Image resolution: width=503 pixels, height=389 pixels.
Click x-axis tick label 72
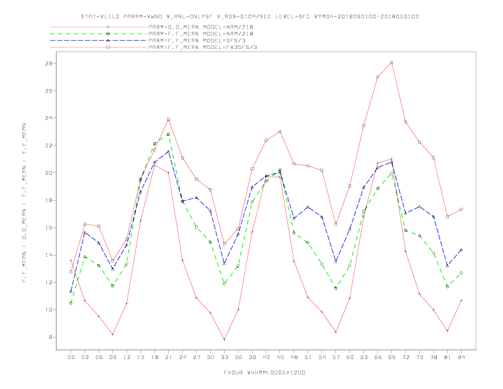pos(405,357)
